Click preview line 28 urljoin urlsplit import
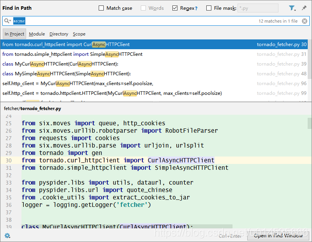The image size is (312, 242). pyautogui.click(x=113, y=146)
